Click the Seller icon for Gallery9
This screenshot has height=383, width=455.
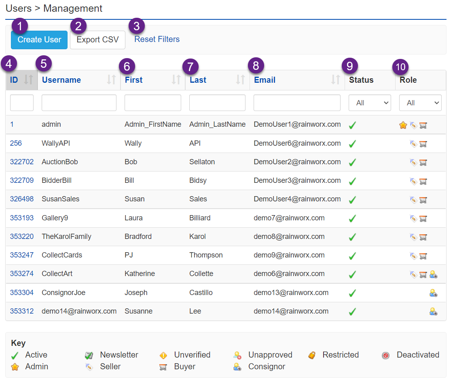[x=414, y=218]
